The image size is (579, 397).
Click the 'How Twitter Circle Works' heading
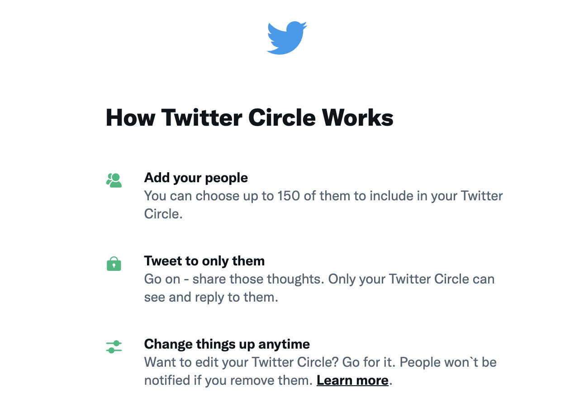(249, 118)
